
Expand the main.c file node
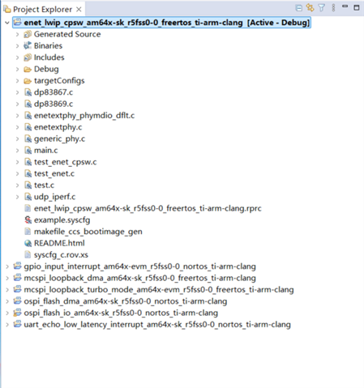(x=17, y=151)
